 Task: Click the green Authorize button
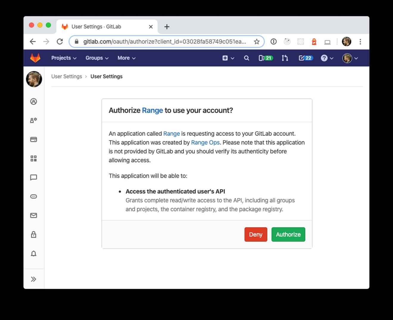pyautogui.click(x=288, y=234)
